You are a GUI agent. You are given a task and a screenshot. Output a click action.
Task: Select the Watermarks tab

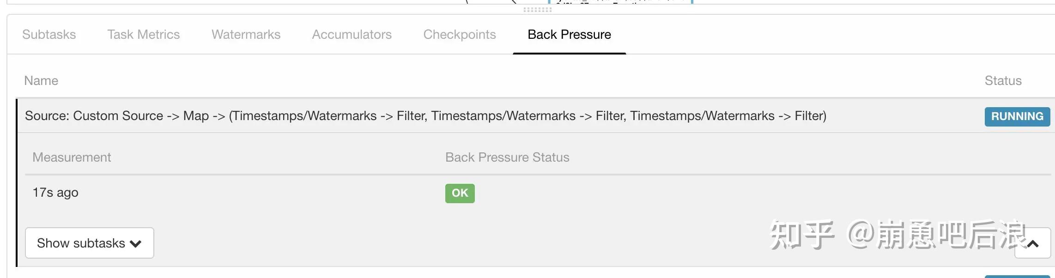(246, 35)
